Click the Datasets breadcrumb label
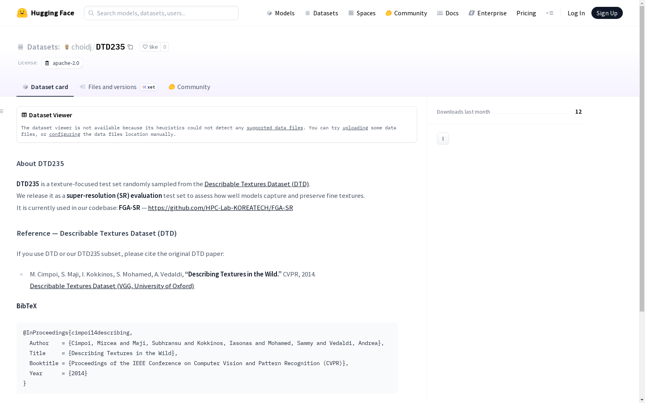645x403 pixels. [43, 47]
